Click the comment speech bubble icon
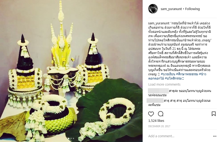 click(161, 114)
